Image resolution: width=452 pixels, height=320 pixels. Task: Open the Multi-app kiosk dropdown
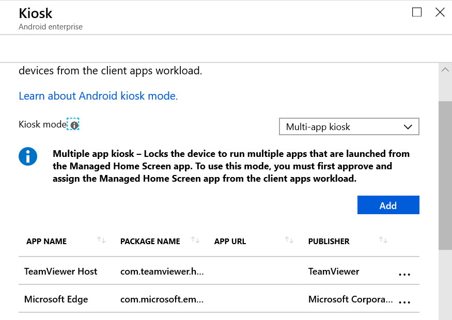[349, 126]
